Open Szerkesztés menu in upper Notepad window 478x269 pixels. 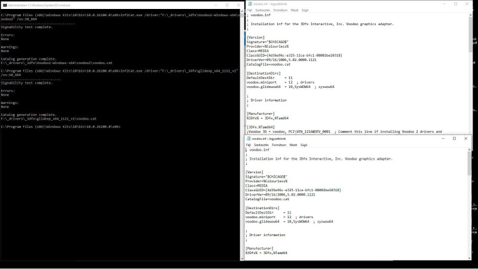(262, 10)
